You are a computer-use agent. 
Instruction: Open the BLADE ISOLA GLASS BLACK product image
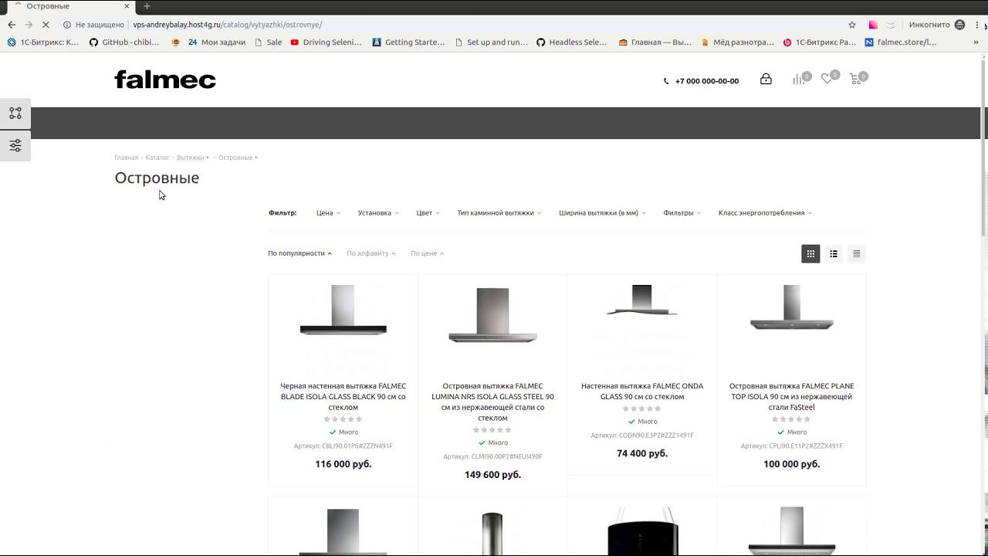coord(343,310)
